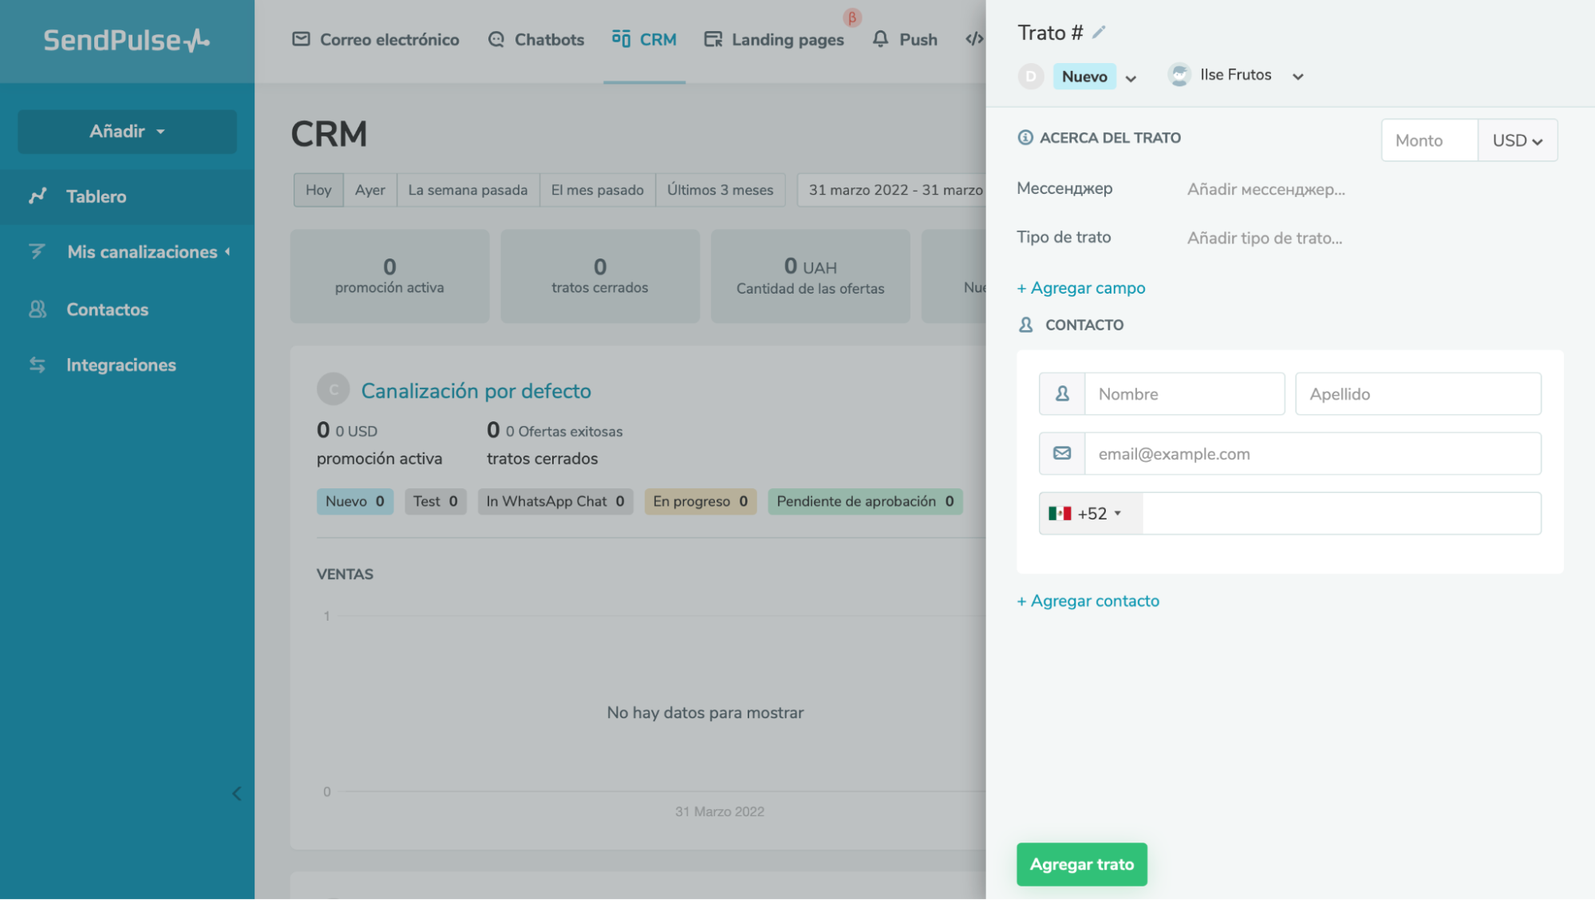The height and width of the screenshot is (900, 1595).
Task: Click the + Agregar campo link
Action: coord(1080,288)
